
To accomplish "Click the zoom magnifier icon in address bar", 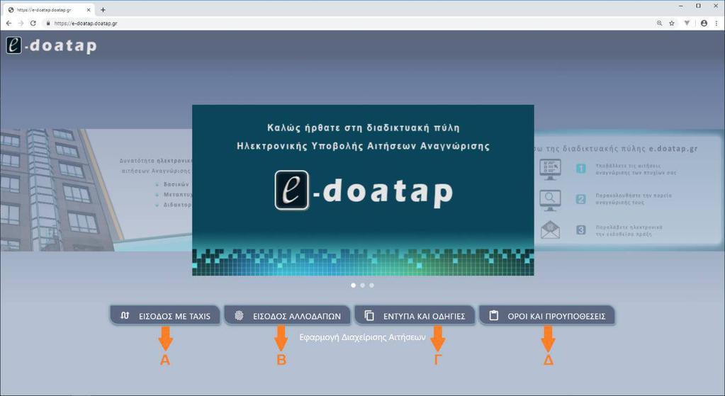I will pyautogui.click(x=659, y=23).
